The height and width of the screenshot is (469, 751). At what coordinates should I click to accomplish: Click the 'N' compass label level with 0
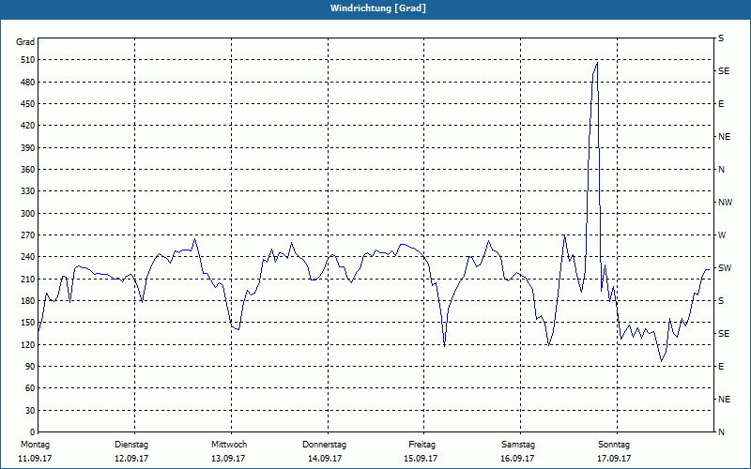click(x=721, y=432)
